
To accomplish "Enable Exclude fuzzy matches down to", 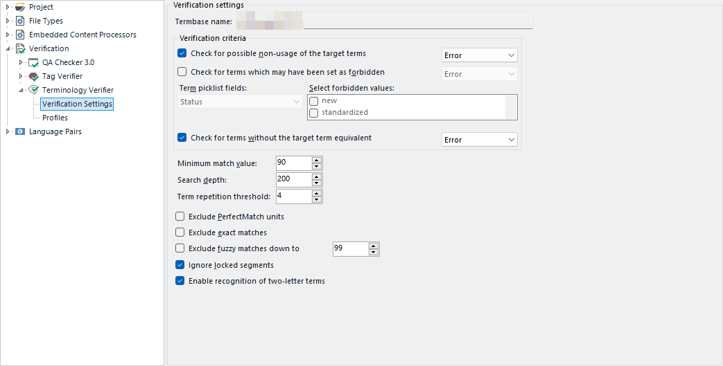I will [x=180, y=248].
